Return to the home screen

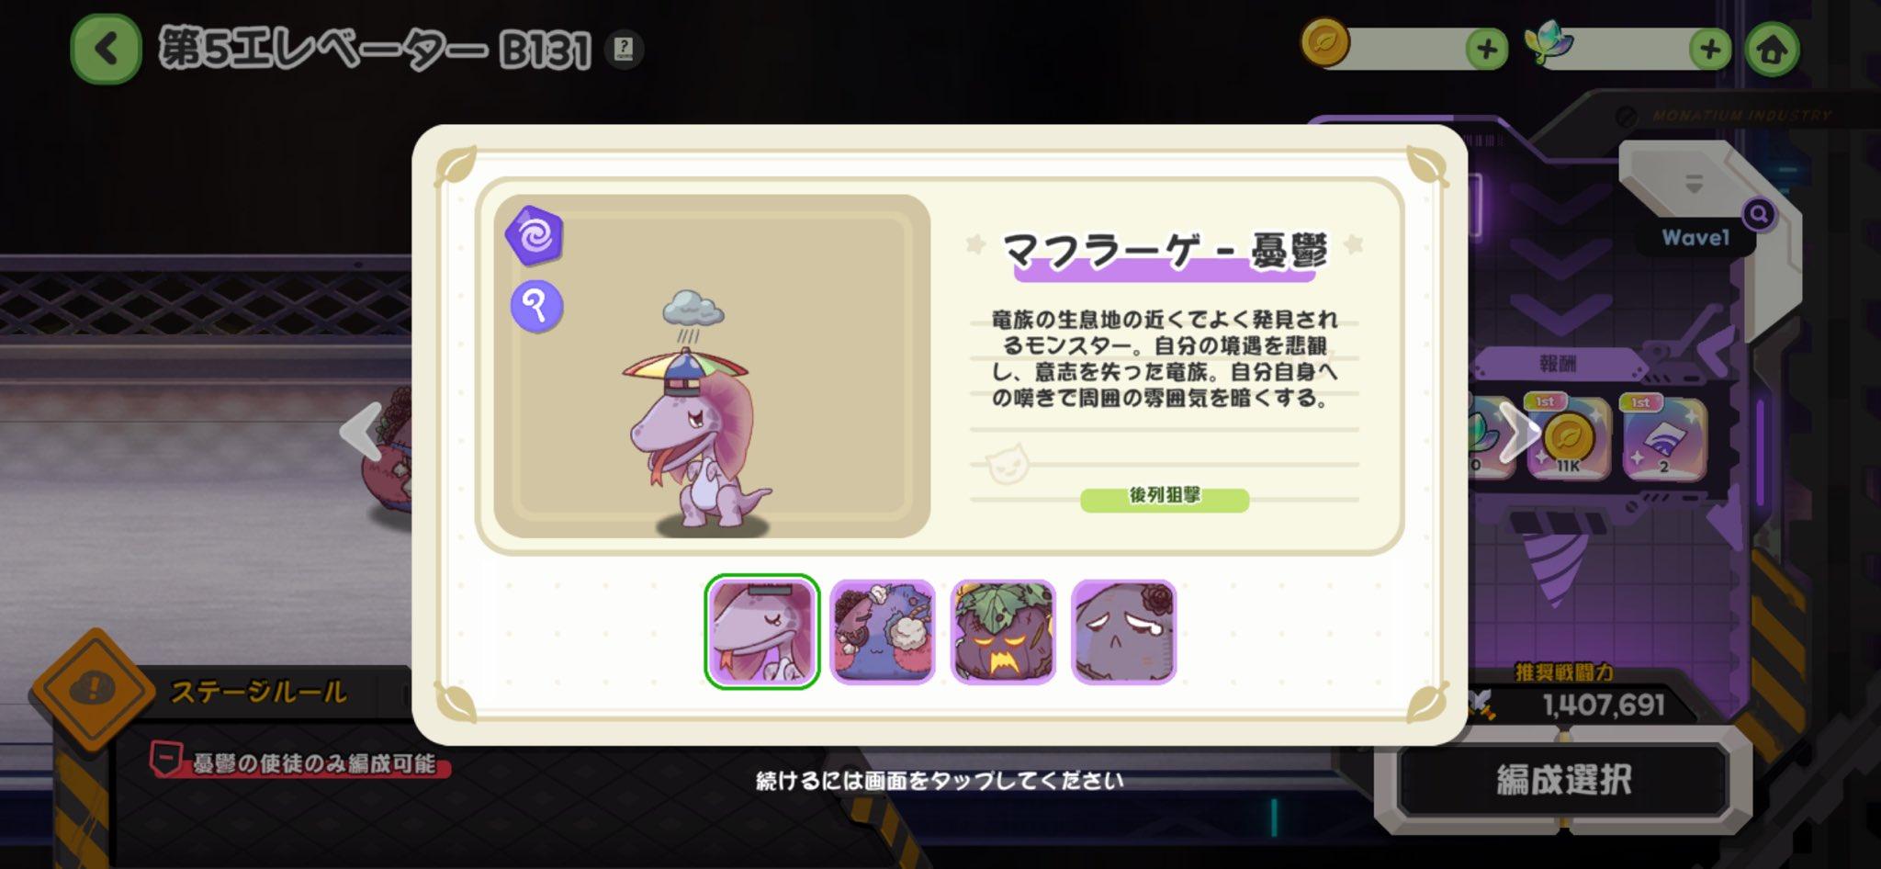[x=1772, y=49]
